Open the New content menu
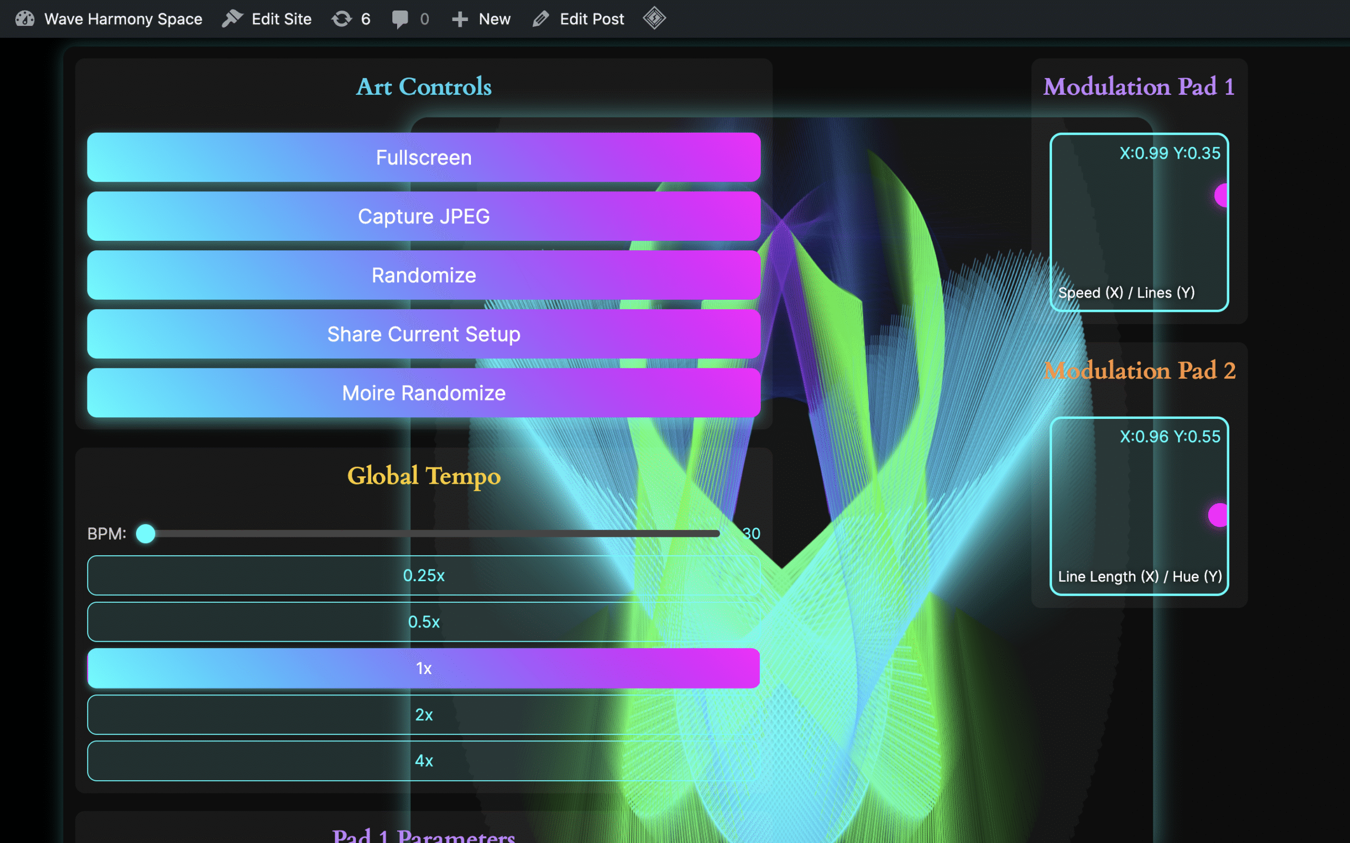Image resolution: width=1350 pixels, height=843 pixels. tap(494, 19)
